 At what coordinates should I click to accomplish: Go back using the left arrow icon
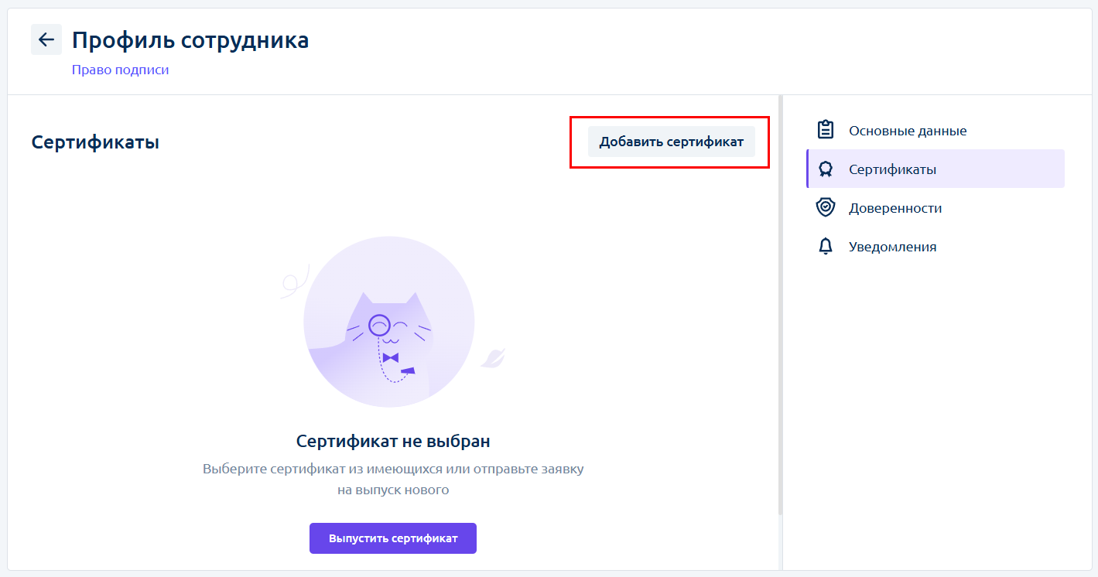[46, 39]
